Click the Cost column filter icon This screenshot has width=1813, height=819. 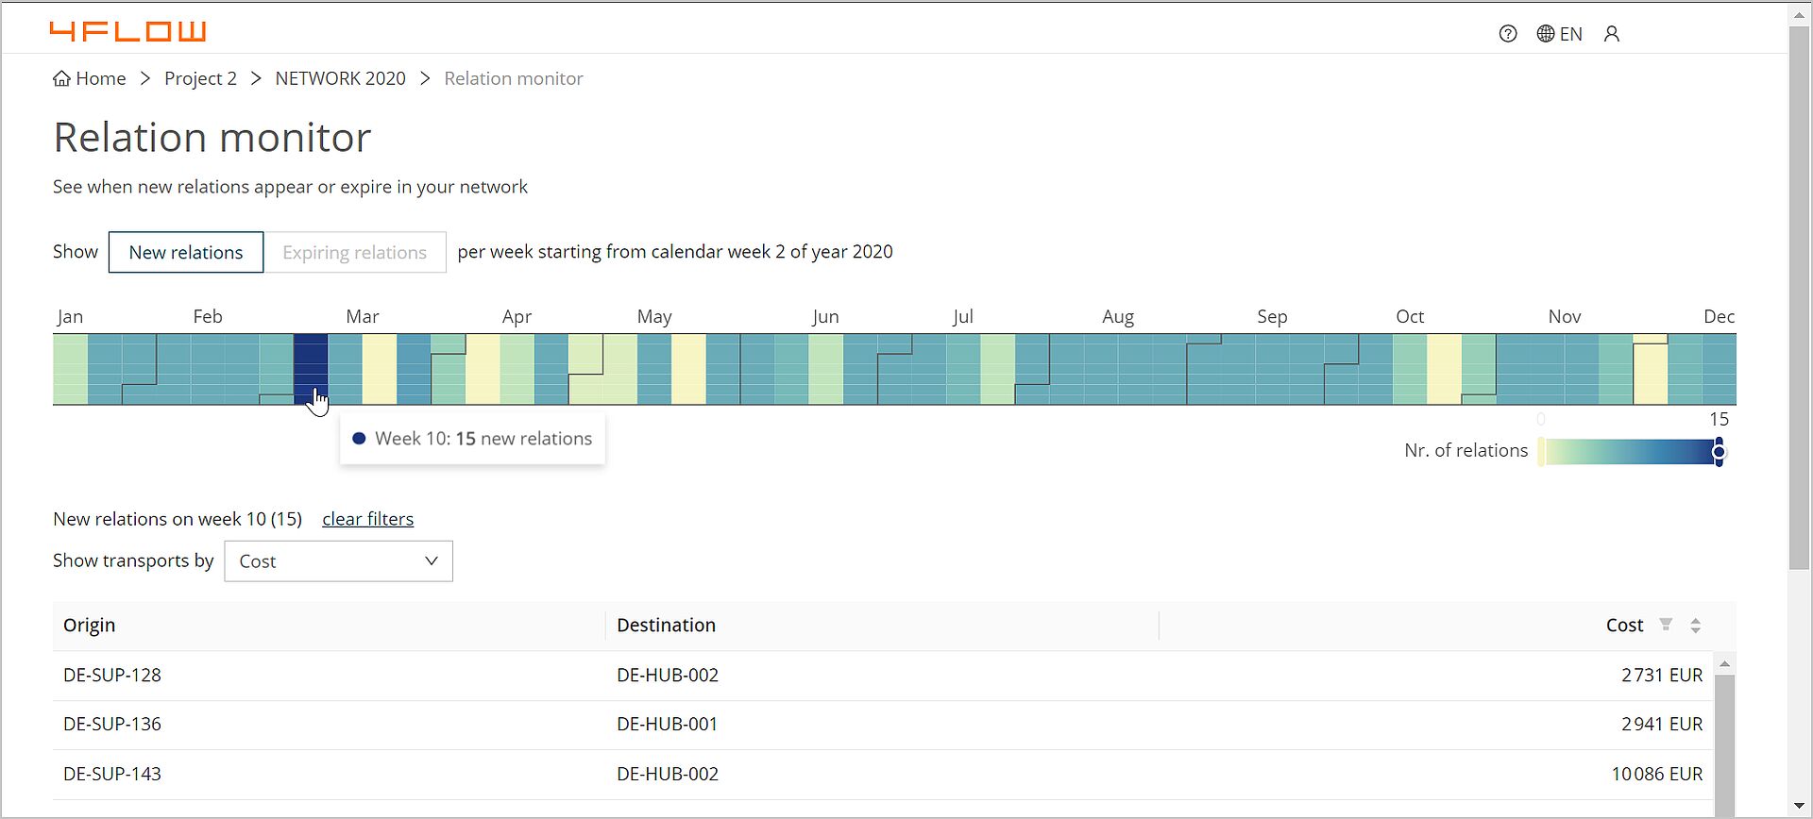[1666, 625]
